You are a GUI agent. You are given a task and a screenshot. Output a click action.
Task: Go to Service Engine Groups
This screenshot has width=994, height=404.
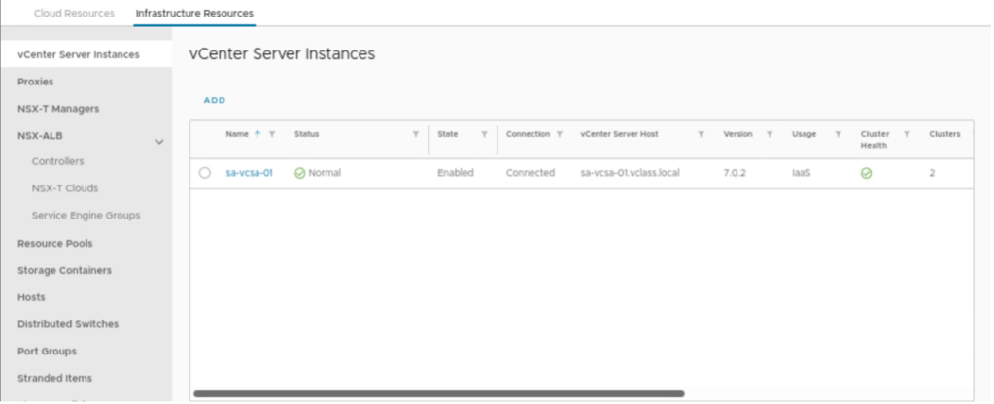(x=86, y=215)
